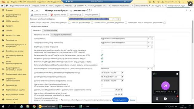Viewport: 194px width, 109px height.
Task: Open calculator for duration in hours field
Action: pos(121,94)
